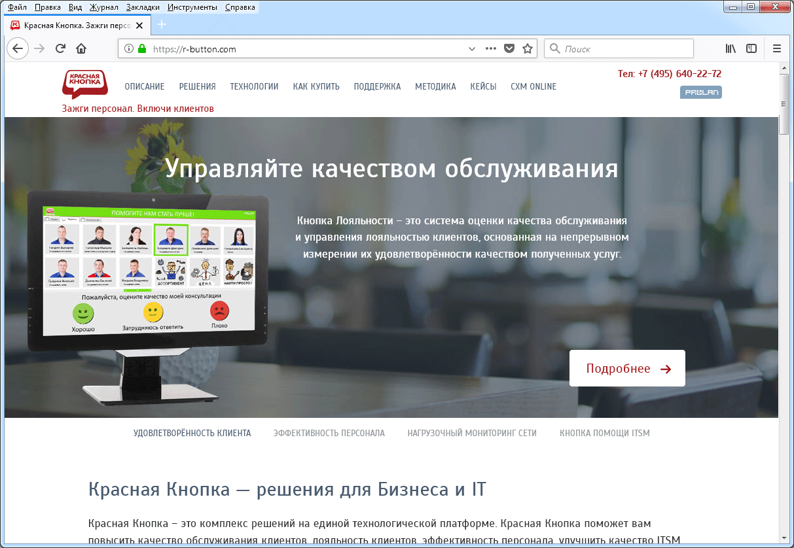794x548 pixels.
Task: Select the ЭФФЕКТИВНОСТЬ ПЕРСОНАЛА tab
Action: coord(329,433)
